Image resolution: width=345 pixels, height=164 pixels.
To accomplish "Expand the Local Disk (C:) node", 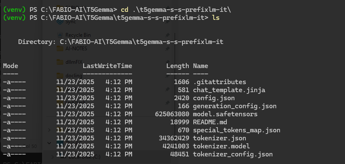I will [x=52, y=157].
